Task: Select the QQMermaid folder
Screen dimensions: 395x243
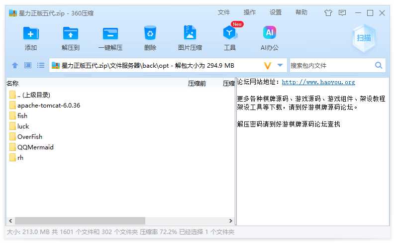Action: 120,147
